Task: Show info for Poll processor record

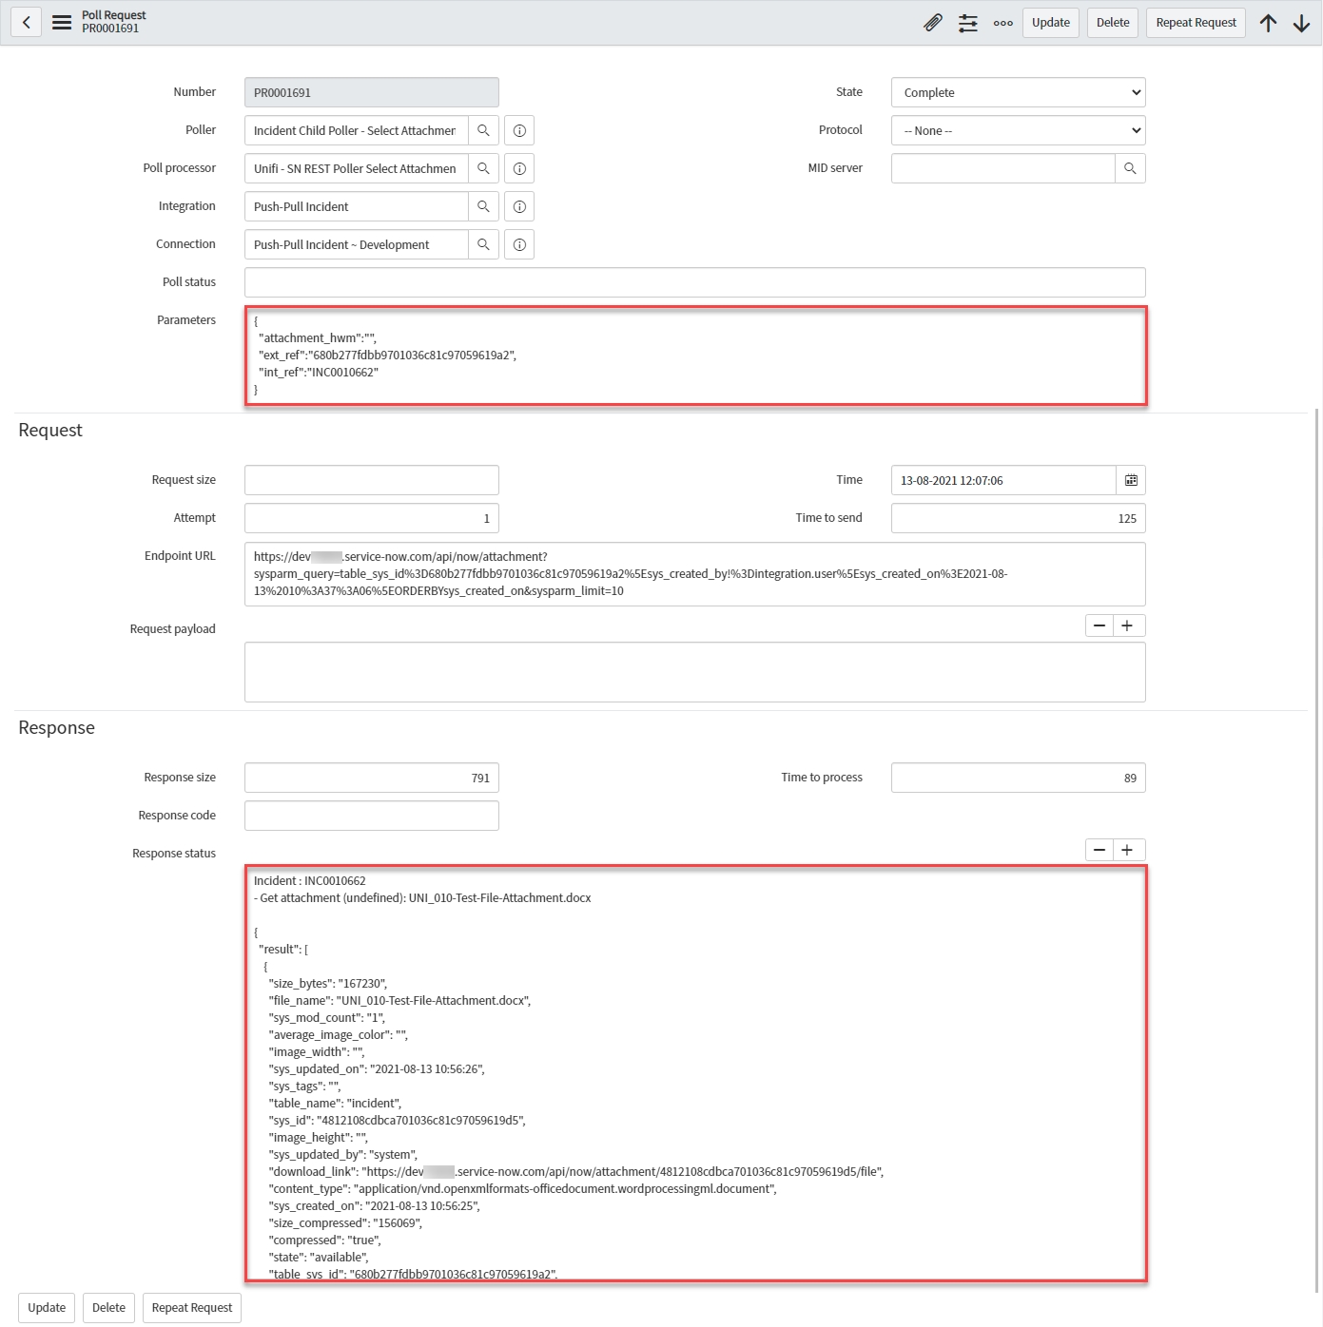Action: pos(519,168)
